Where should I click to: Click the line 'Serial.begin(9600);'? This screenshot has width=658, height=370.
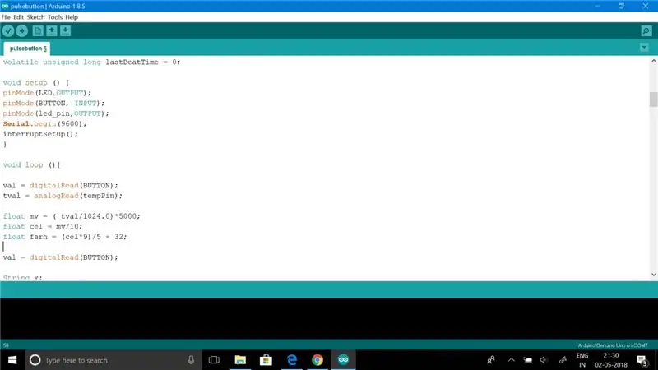(45, 124)
